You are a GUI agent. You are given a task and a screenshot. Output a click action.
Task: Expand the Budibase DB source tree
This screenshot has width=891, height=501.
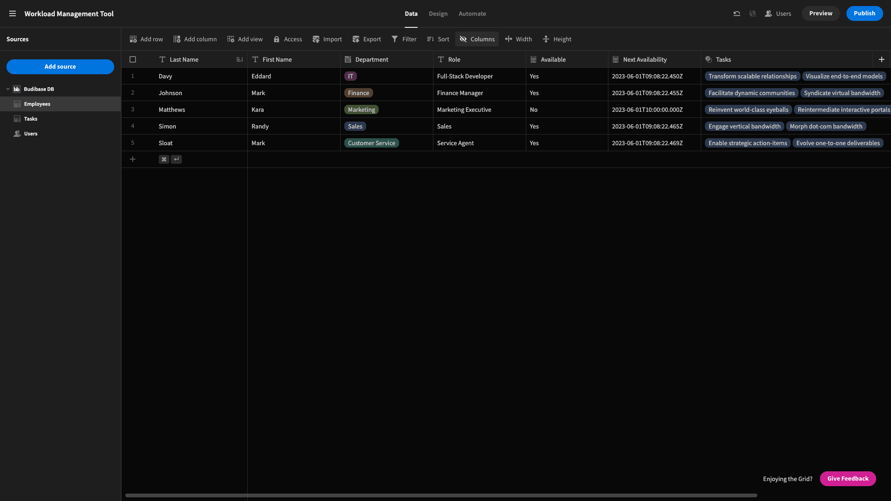coord(7,89)
